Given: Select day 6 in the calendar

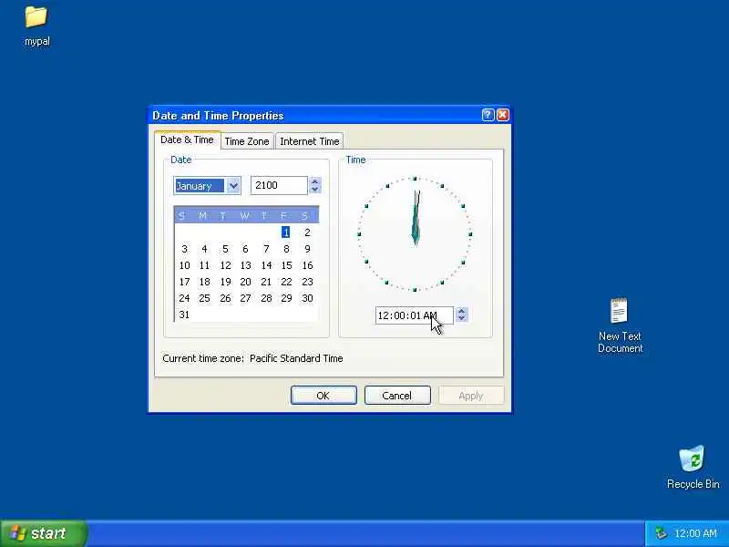Looking at the screenshot, I should tap(245, 249).
